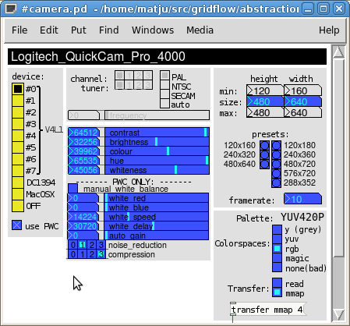Choose the 480x640 preset
Image resolution: width=350 pixels, height=326 pixels.
[265, 164]
